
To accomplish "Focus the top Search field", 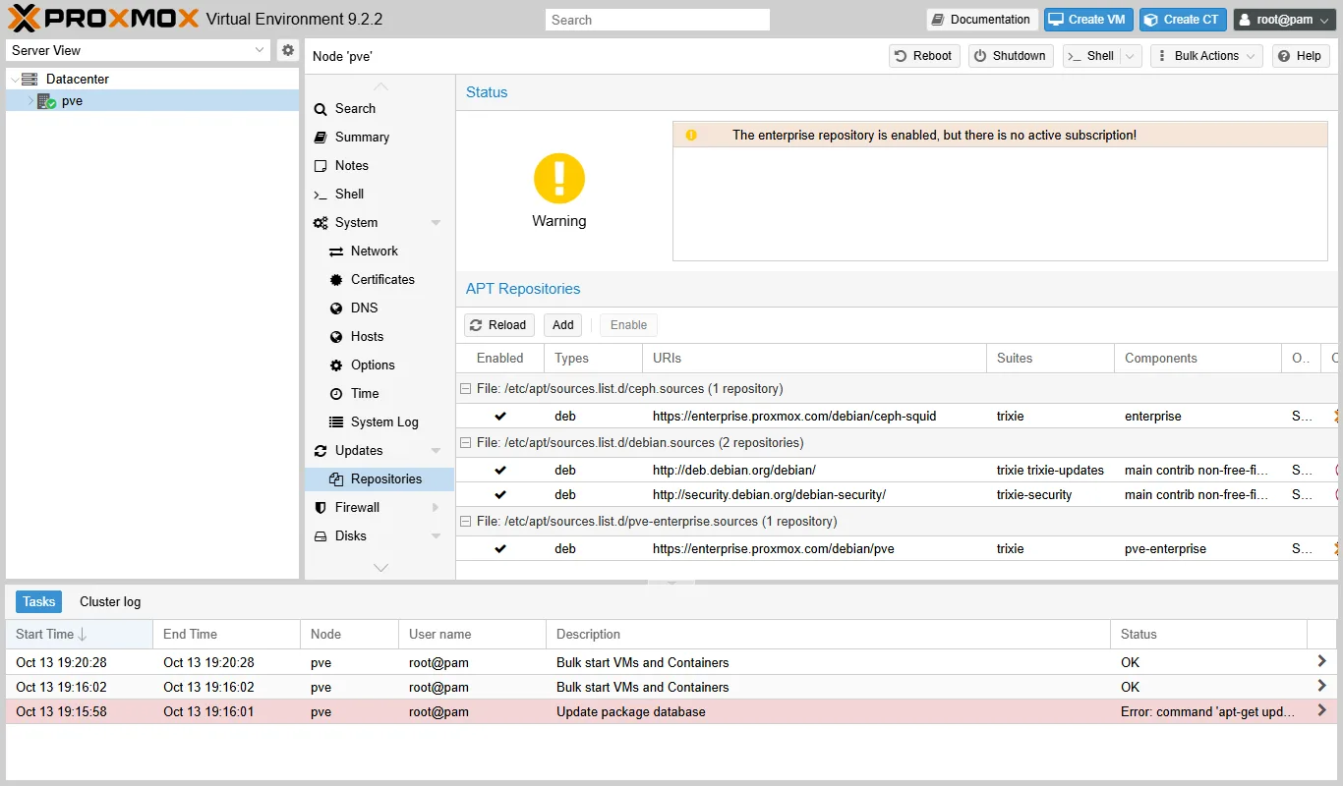I will (x=658, y=20).
